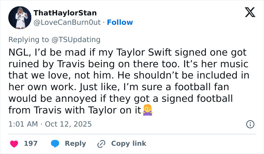Like the tweet with the heart icon
This screenshot has width=264, height=154.
[14, 143]
